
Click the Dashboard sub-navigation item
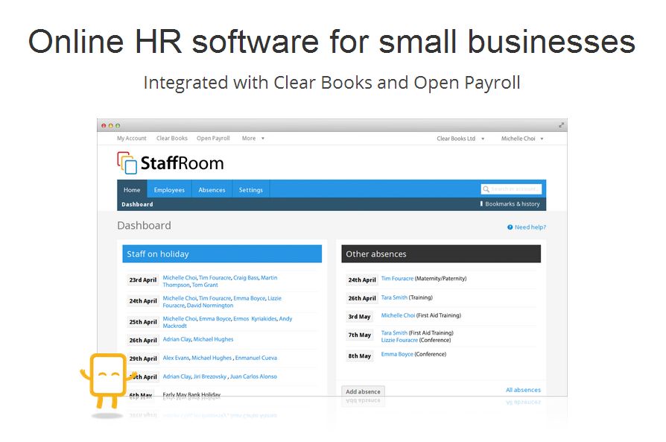(x=137, y=204)
